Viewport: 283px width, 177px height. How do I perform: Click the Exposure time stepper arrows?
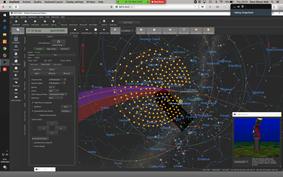(x=65, y=79)
